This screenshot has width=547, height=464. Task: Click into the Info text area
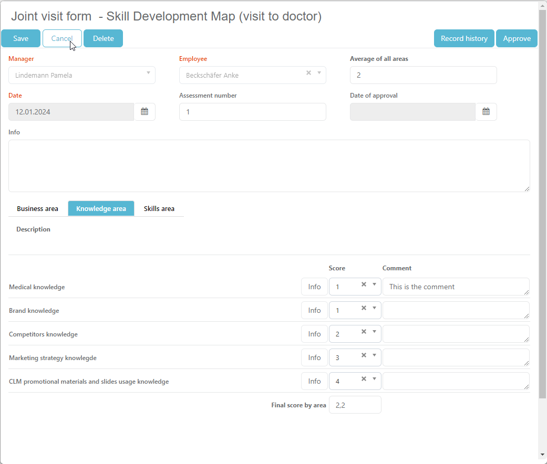269,166
